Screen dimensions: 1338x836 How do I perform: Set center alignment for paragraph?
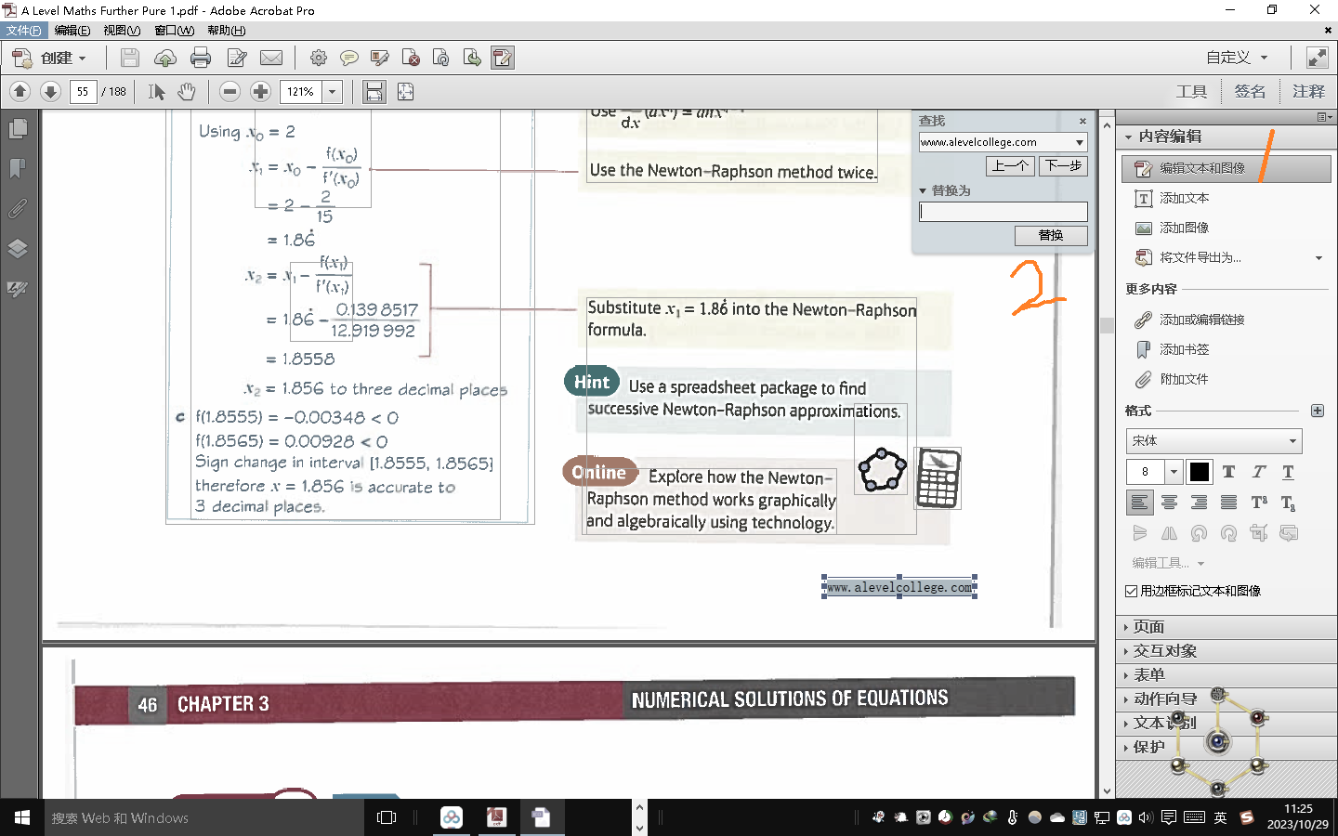[x=1169, y=503]
